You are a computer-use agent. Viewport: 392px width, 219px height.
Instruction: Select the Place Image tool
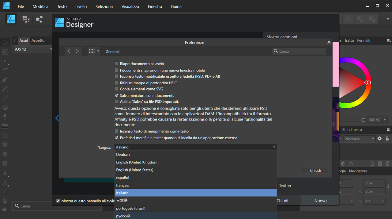click(5, 126)
